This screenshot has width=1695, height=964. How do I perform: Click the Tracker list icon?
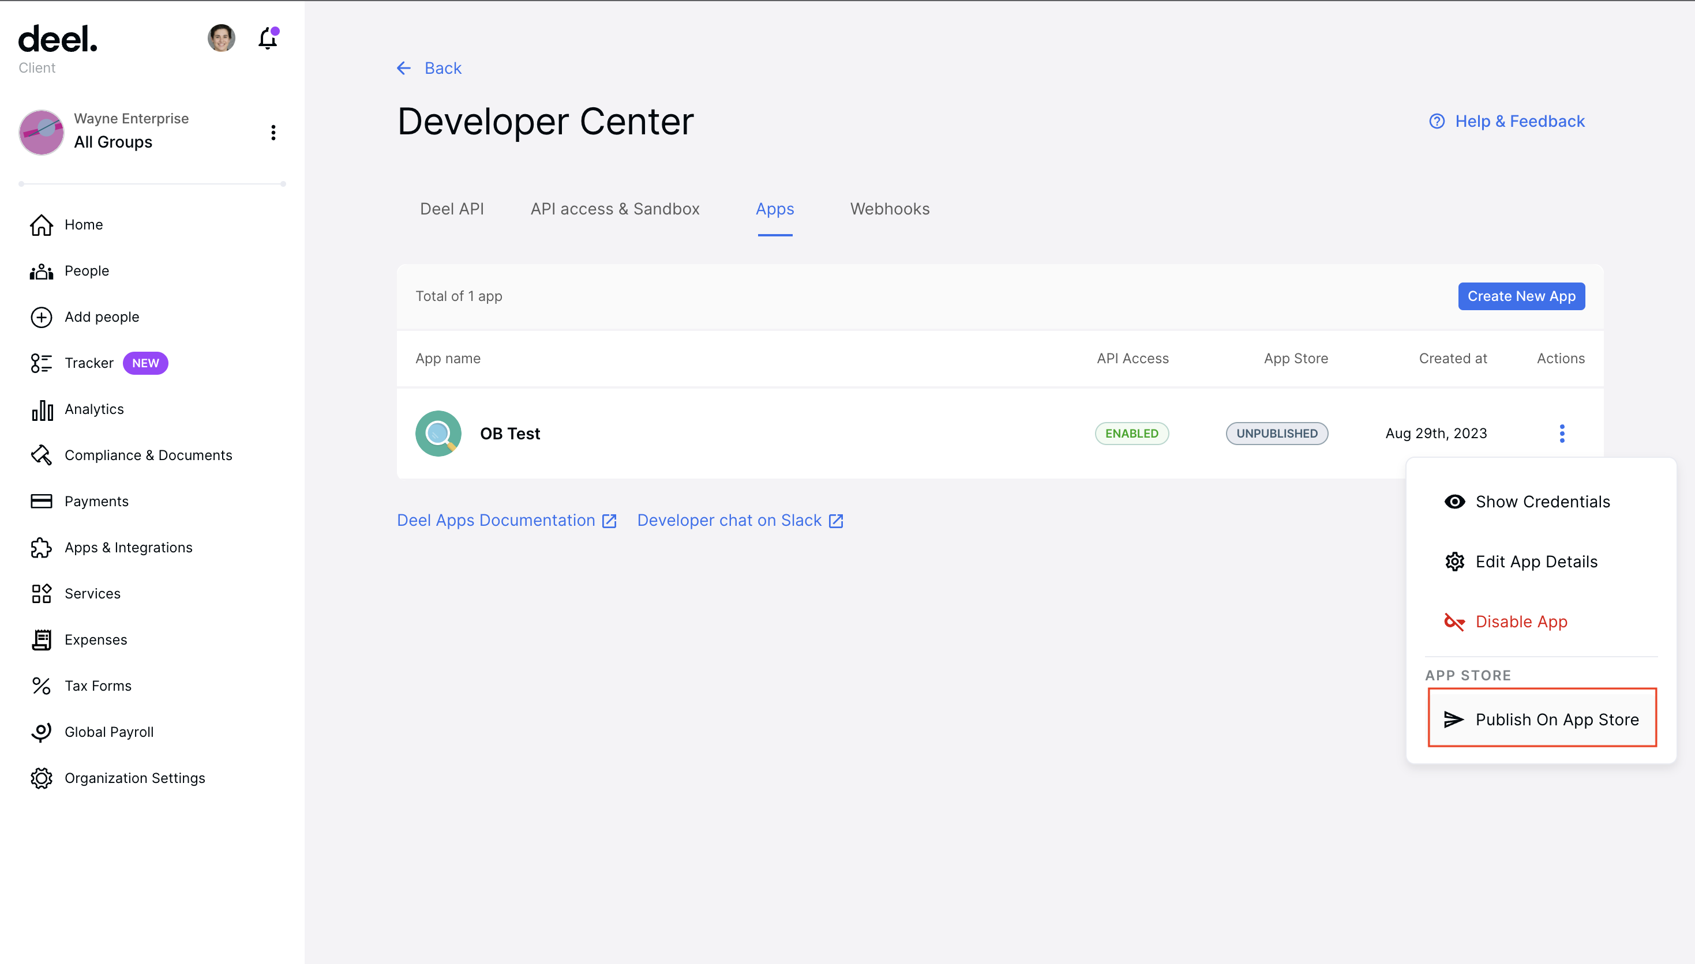(41, 363)
